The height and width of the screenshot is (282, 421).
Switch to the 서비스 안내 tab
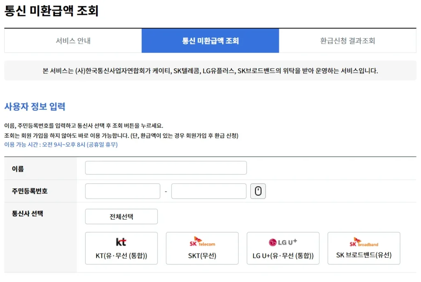coord(72,40)
